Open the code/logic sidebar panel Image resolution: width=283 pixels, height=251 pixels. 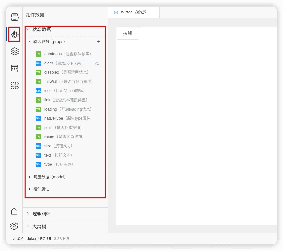tap(14, 68)
